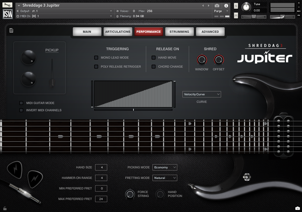Viewport: 302px width, 212px height.
Task: Adjust the shred Window knob
Action: tap(201, 59)
